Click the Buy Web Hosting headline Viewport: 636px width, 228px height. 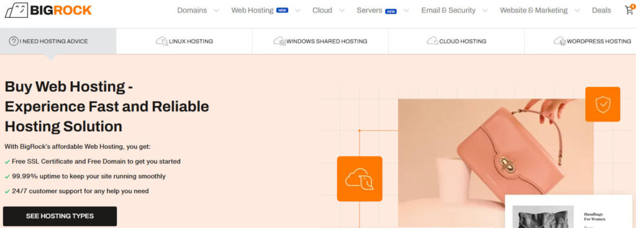107,107
